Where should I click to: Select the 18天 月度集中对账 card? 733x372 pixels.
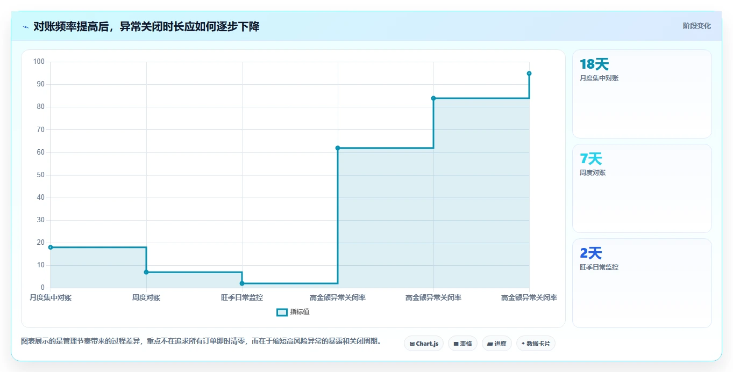tap(642, 94)
